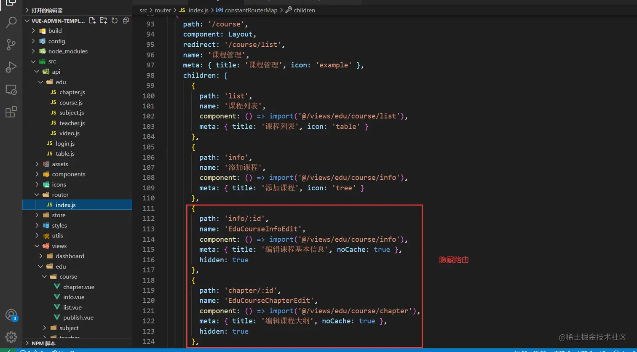Open the Accounts menu with badge
The height and width of the screenshot is (352, 637).
[11, 315]
